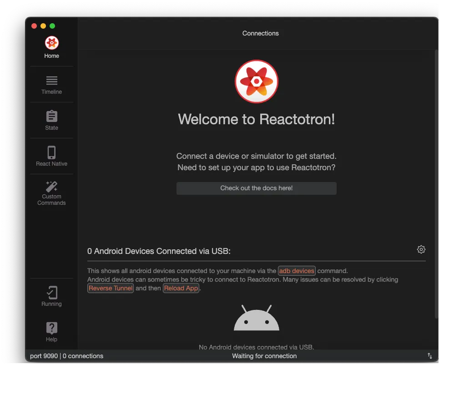Open the Help question mark section
This screenshot has width=464, height=395.
click(x=51, y=332)
